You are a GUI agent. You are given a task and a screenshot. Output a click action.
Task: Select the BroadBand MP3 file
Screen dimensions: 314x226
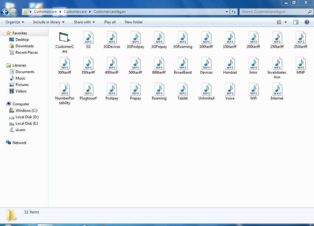183,66
